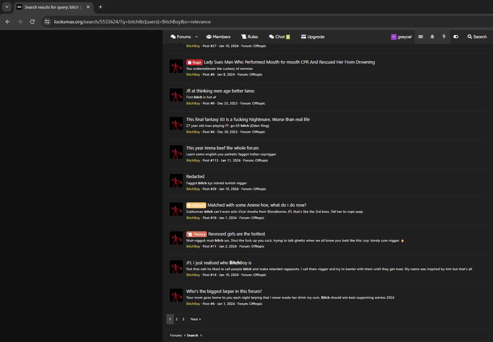The width and height of the screenshot is (493, 342).
Task: Open the Members navigation item
Action: click(218, 37)
